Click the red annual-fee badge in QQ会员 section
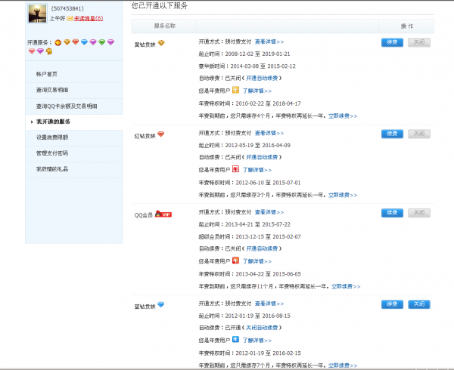Screen dimensions: 454x370 [x=235, y=261]
